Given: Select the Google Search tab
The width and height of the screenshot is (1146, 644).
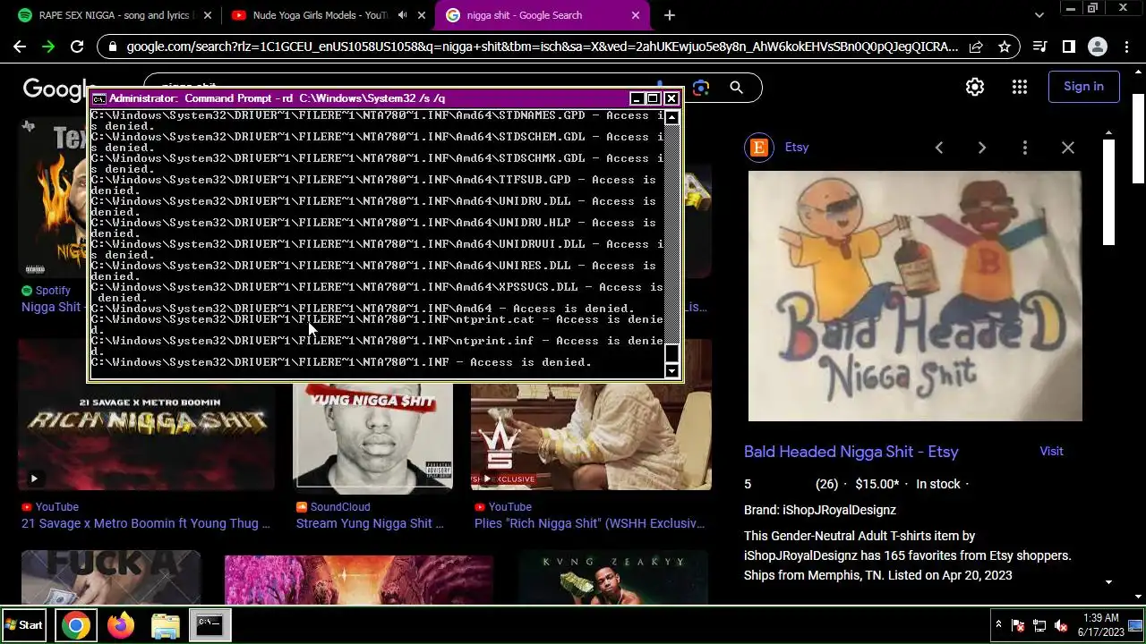Looking at the screenshot, I should tap(543, 15).
